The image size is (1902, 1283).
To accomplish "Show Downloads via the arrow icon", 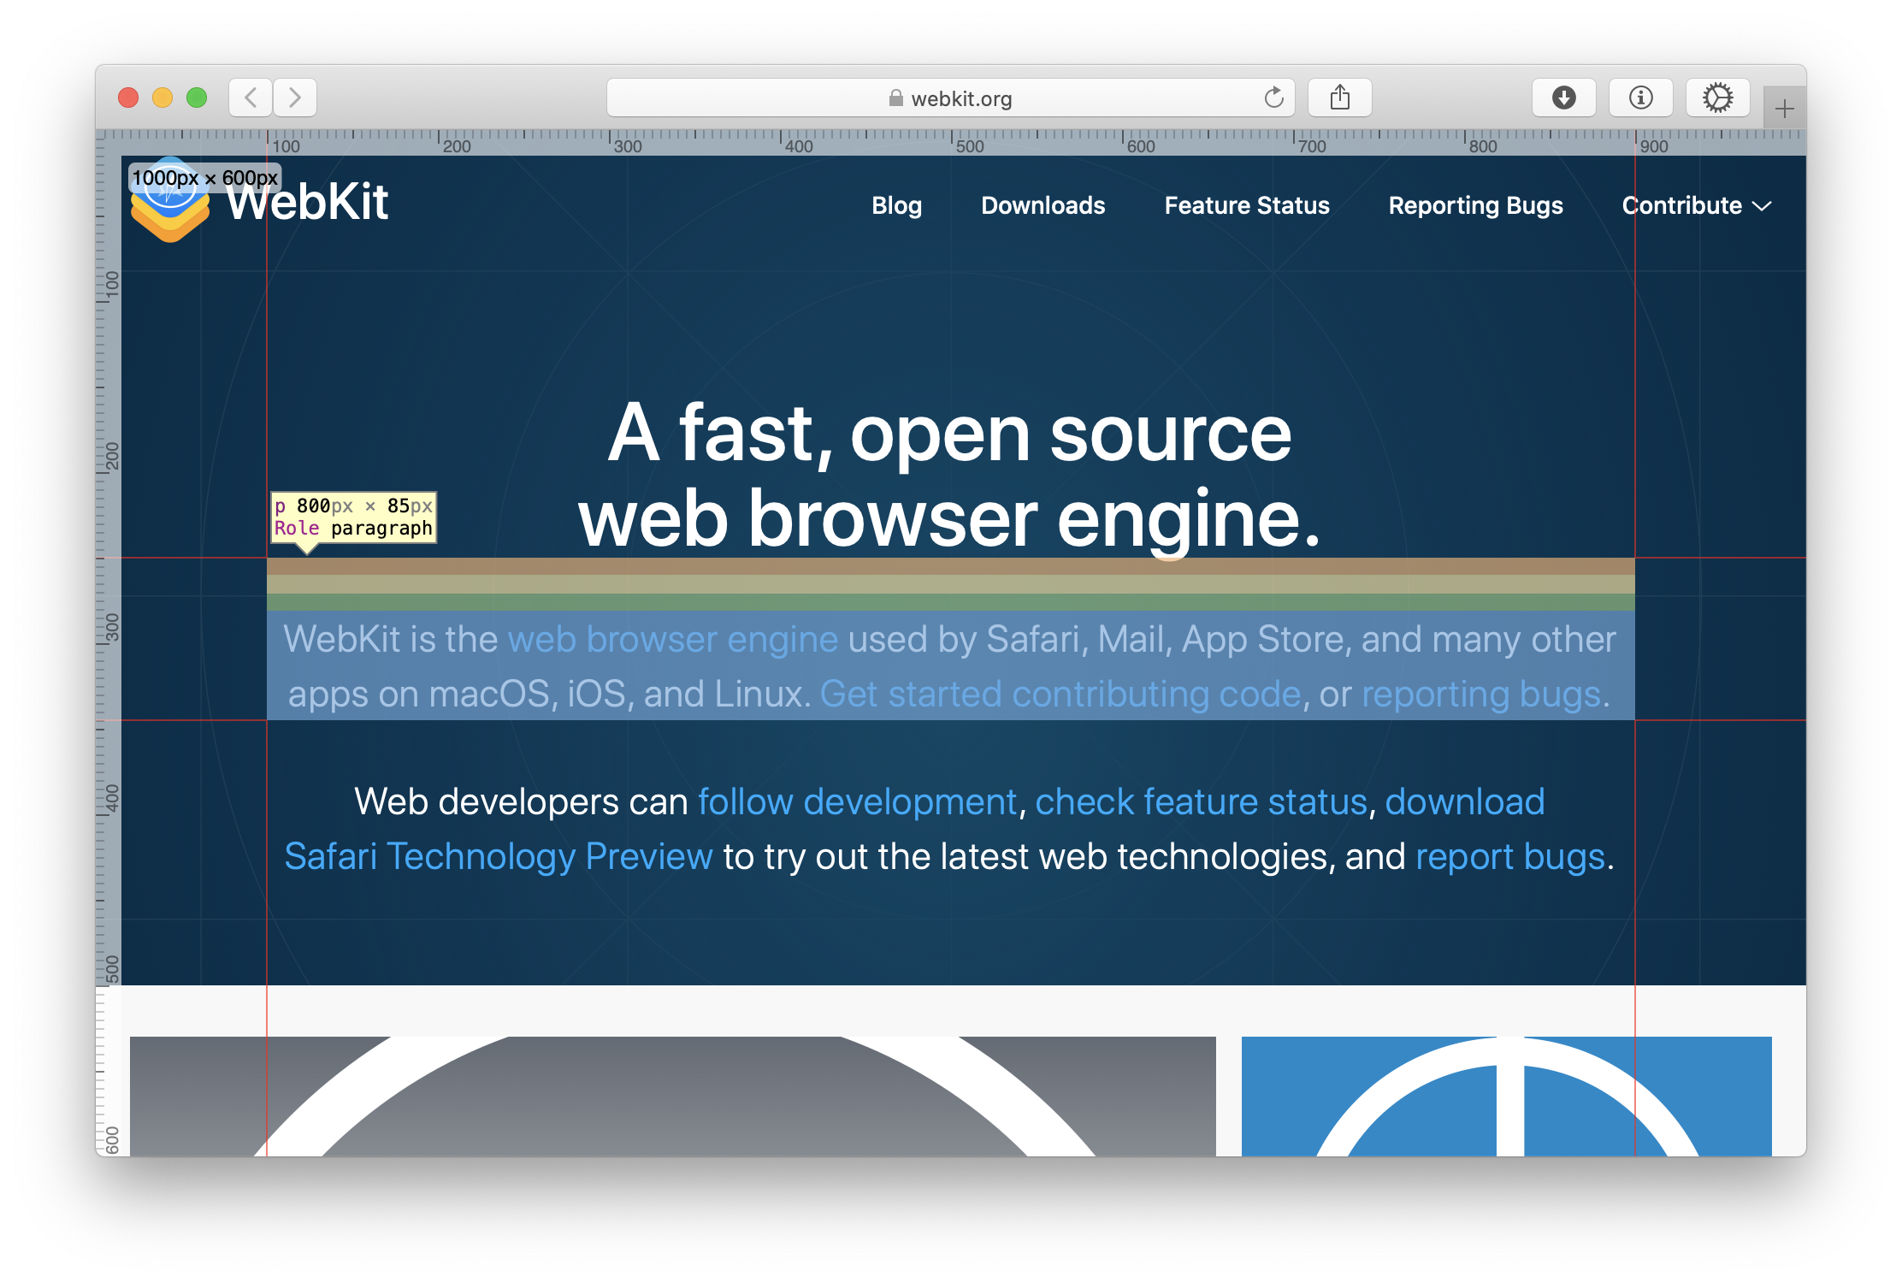I will click(1563, 98).
